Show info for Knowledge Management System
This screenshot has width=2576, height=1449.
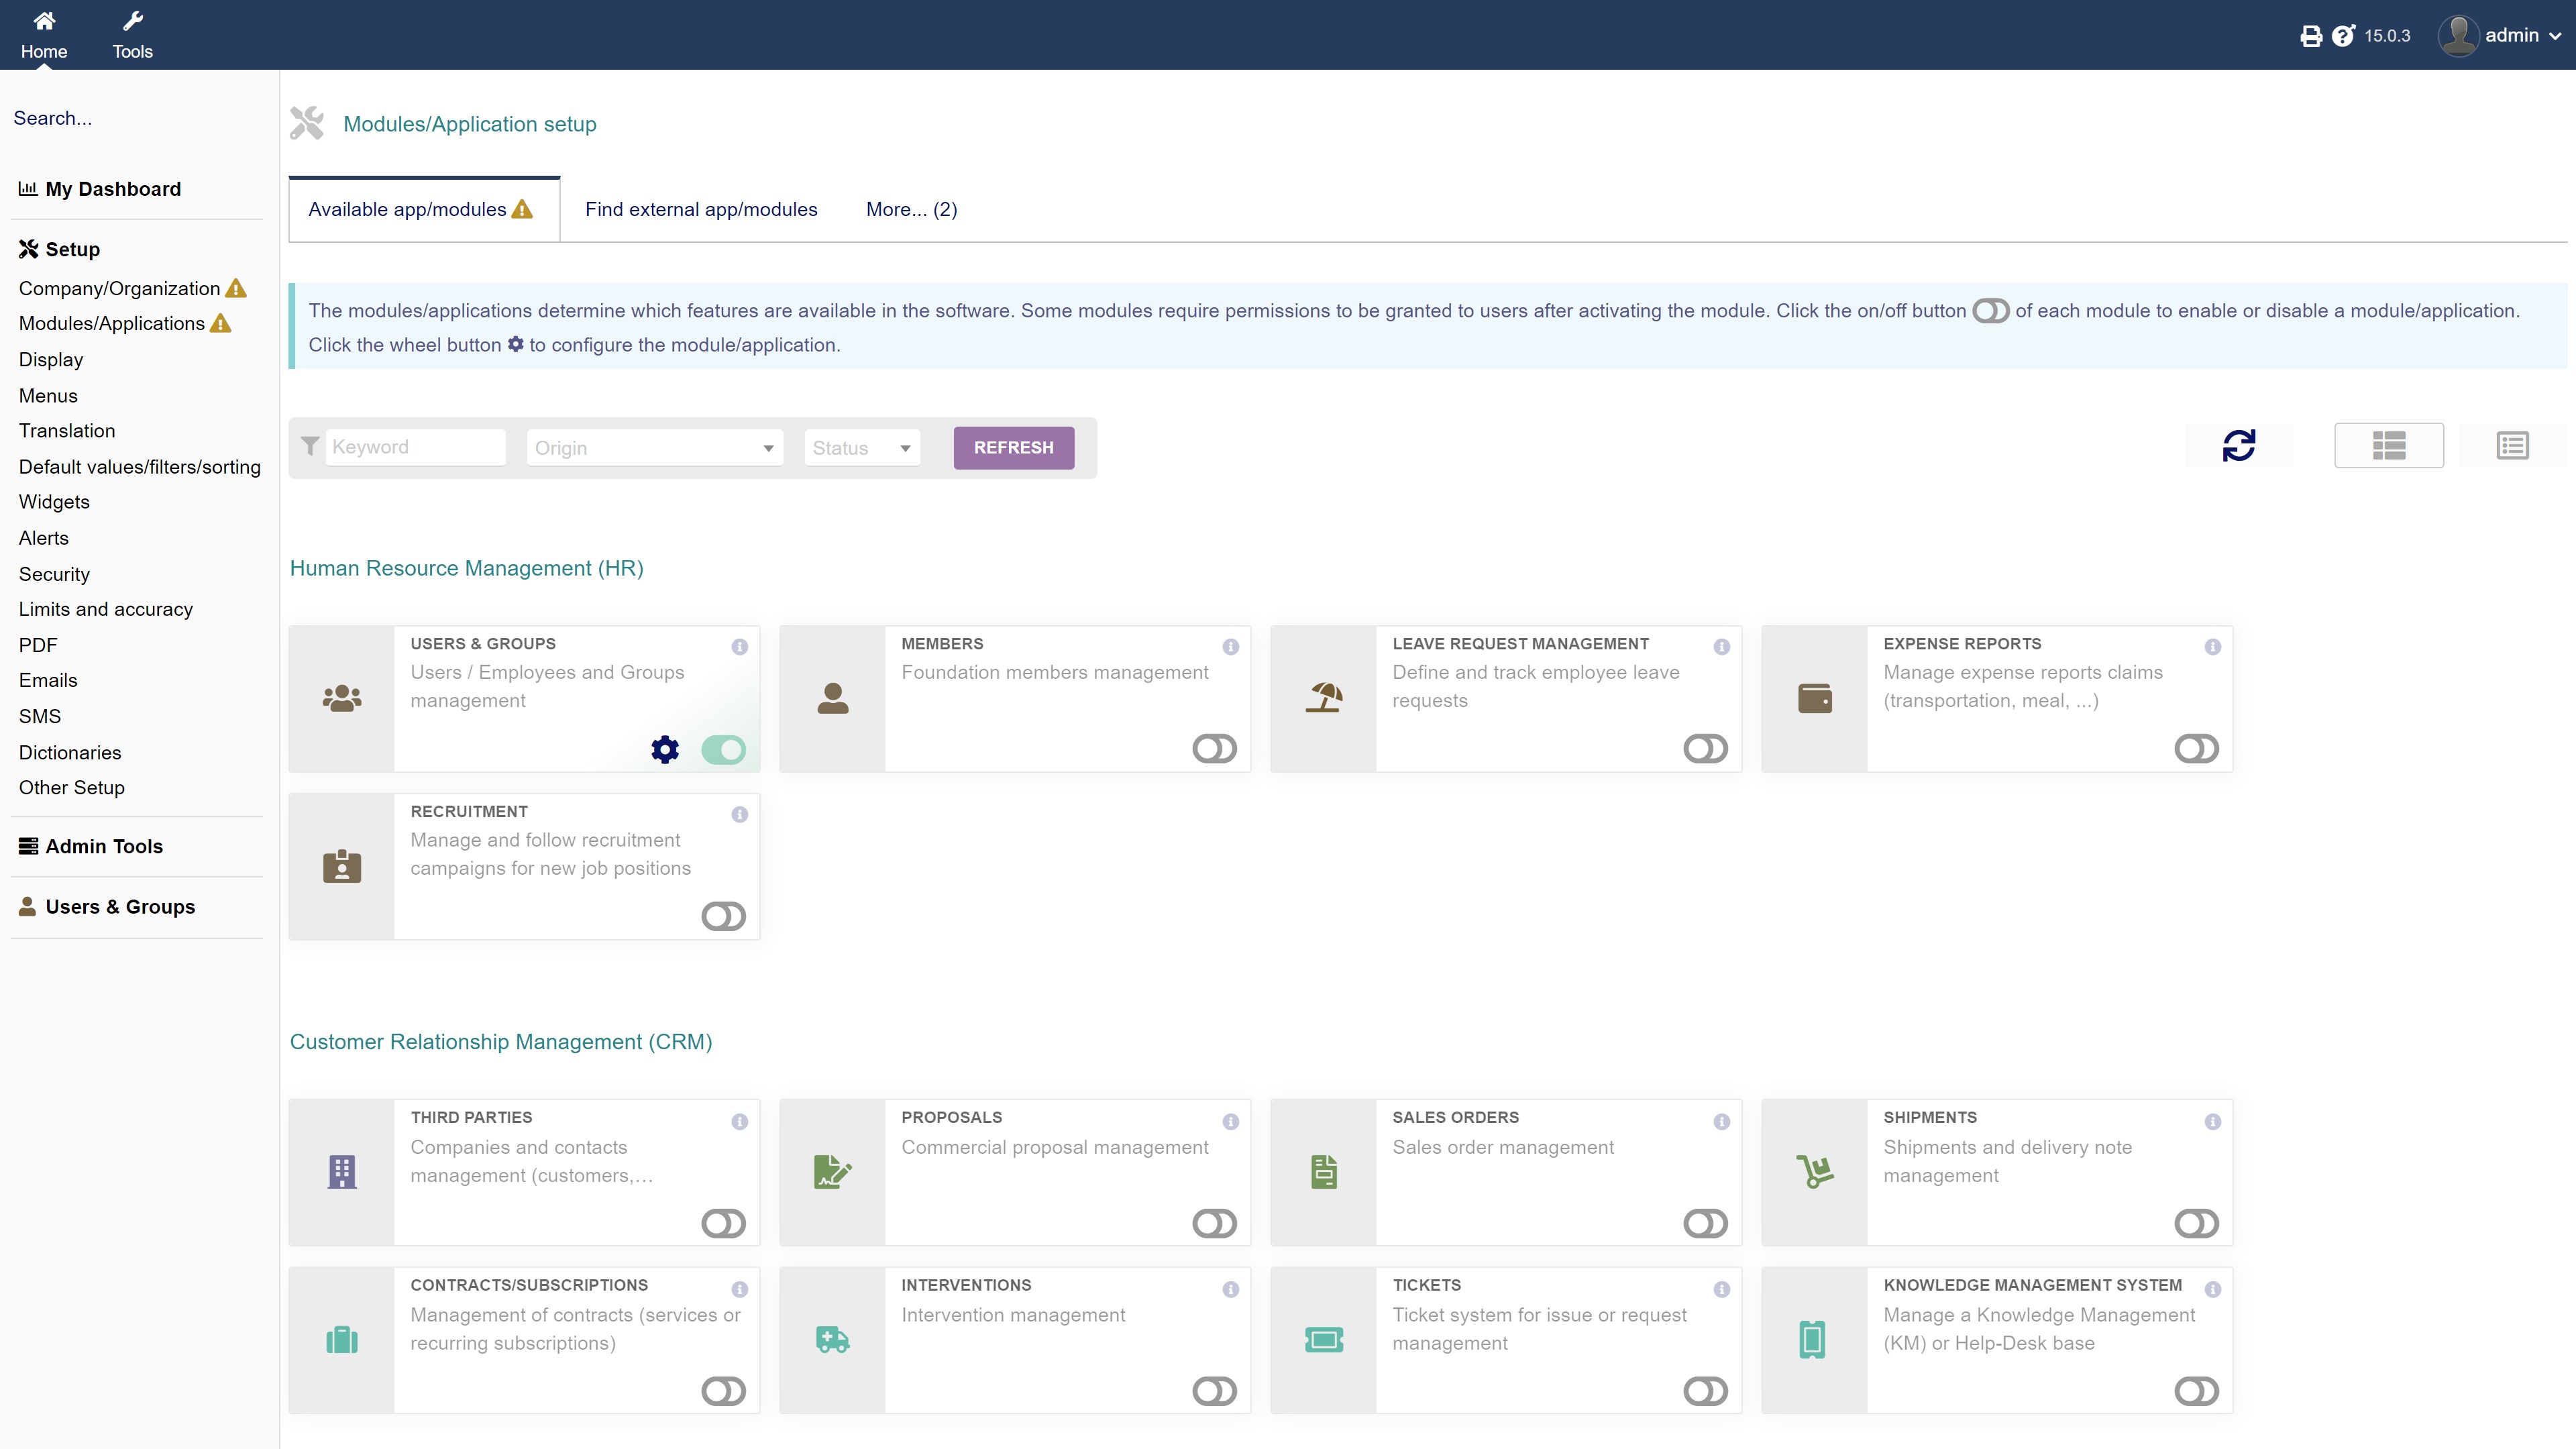click(x=2213, y=1290)
